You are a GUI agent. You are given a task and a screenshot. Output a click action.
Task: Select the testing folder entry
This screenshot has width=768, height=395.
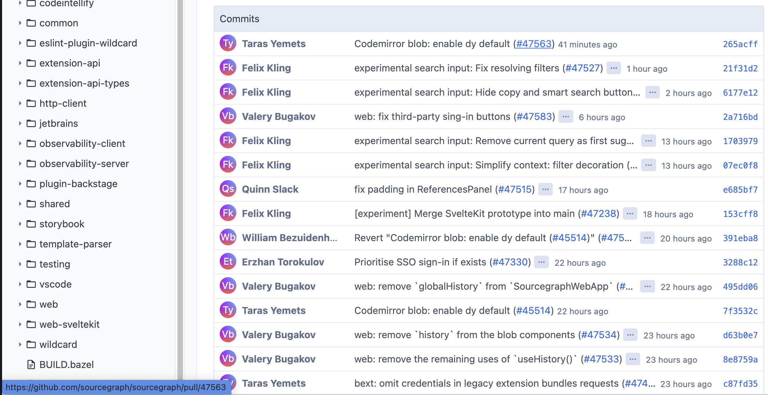pos(55,264)
